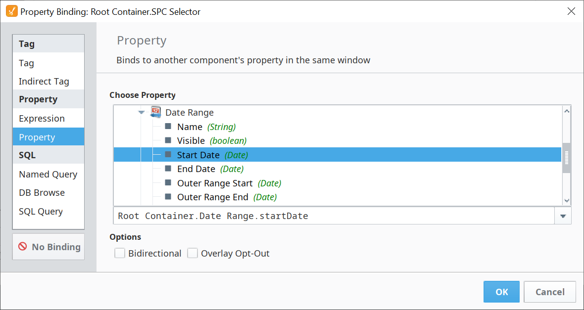Click the square icon beside Visible property
584x310 pixels.
(168, 140)
